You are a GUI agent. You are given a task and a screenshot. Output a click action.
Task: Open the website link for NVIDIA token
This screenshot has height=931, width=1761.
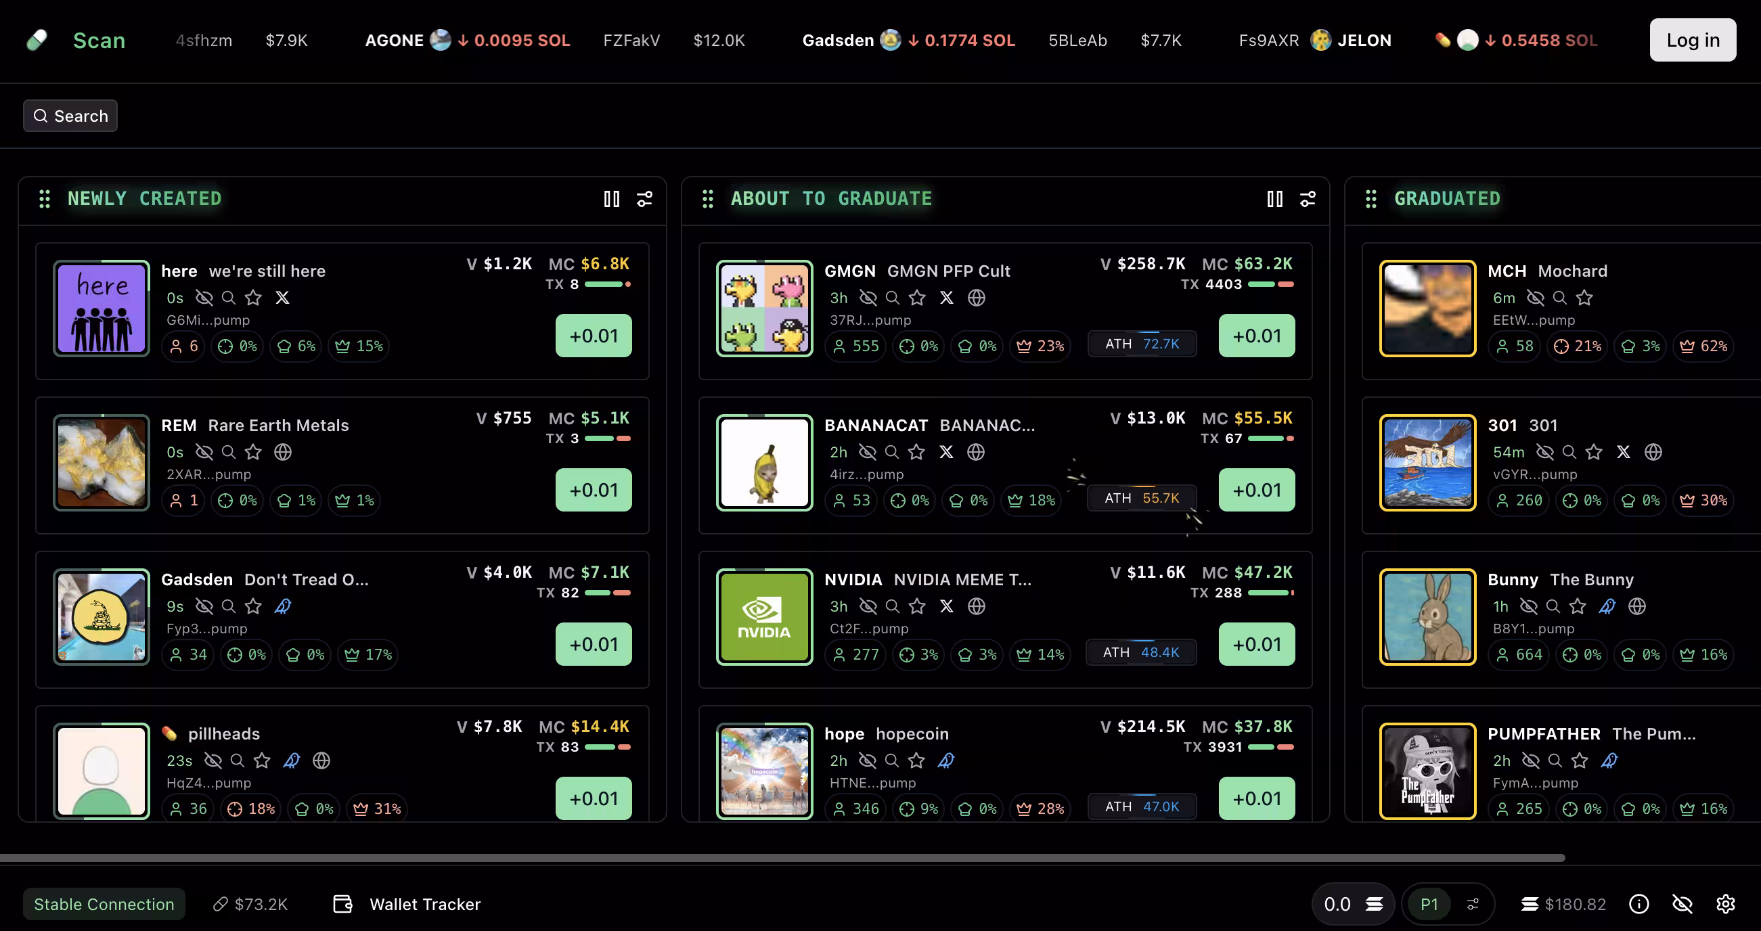pos(976,606)
